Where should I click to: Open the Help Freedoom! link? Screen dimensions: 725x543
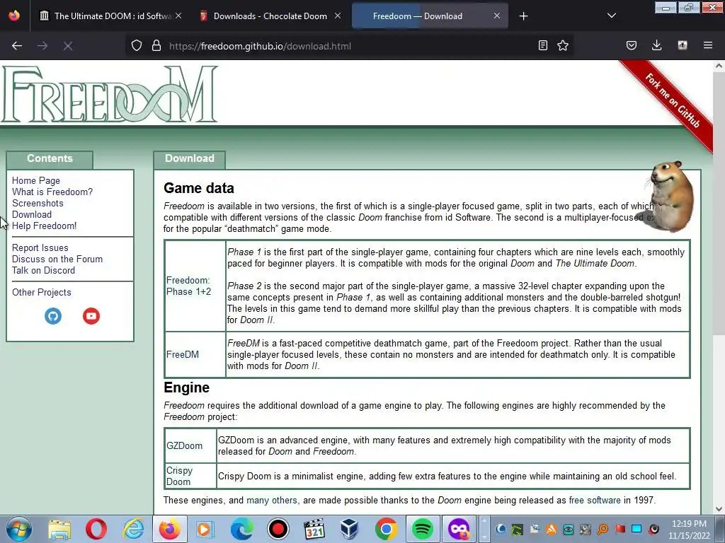click(45, 226)
